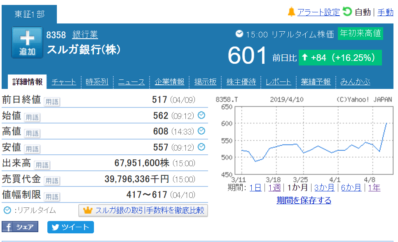
Task: Open 用語 glossary for 高値
Action: tap(32, 133)
